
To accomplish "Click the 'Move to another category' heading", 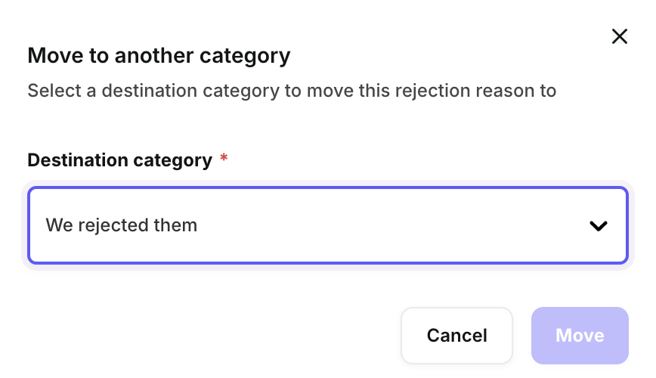I will (x=159, y=55).
